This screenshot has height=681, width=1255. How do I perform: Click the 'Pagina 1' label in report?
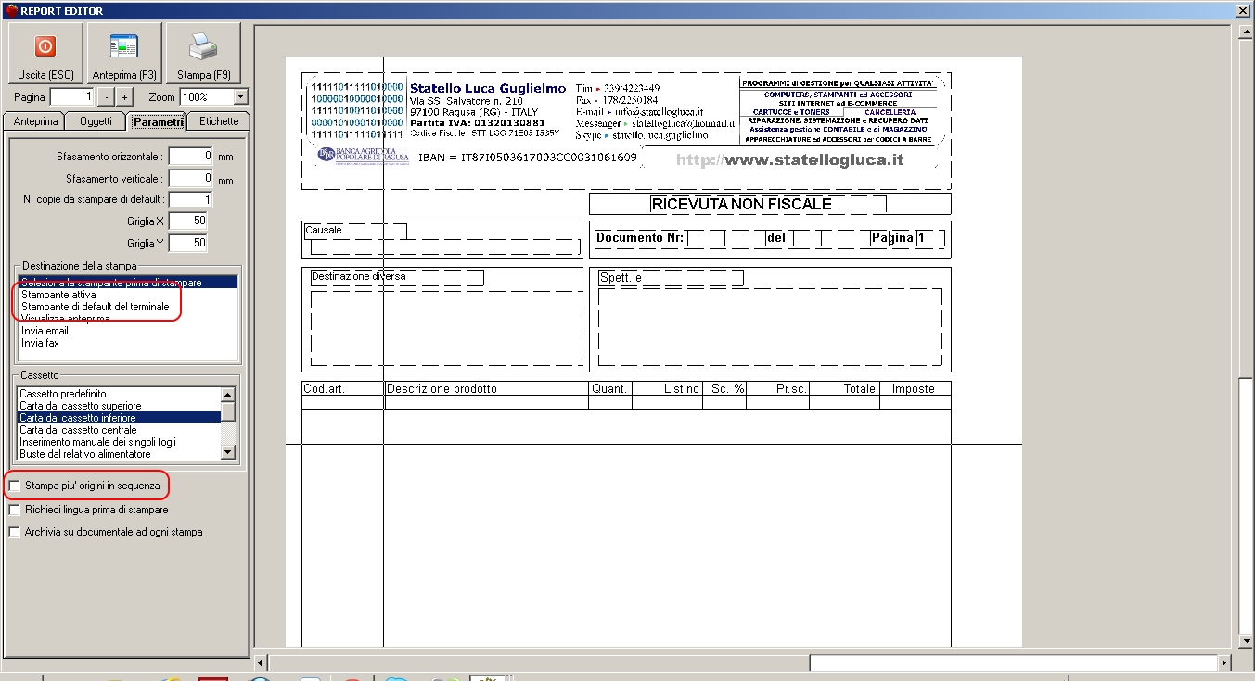click(x=898, y=238)
